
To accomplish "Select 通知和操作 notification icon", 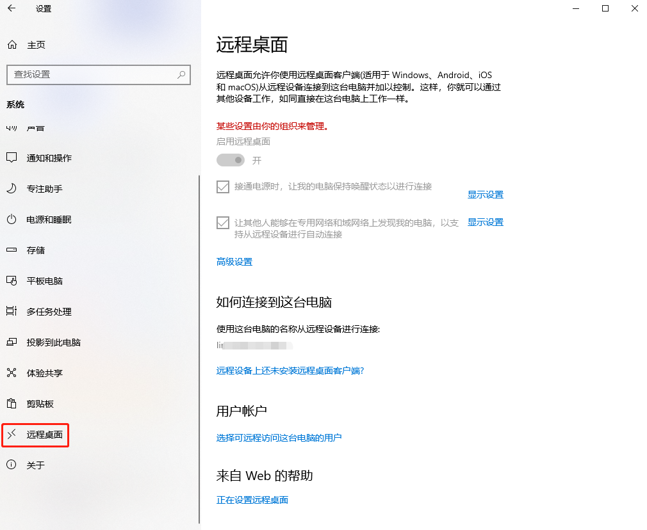I will 12,157.
